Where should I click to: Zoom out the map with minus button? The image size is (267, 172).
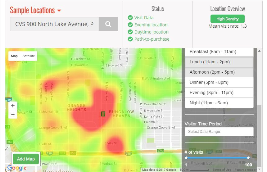click(13, 114)
